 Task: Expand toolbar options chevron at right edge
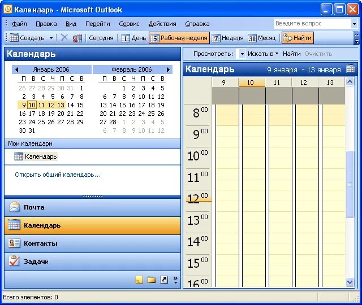click(x=356, y=38)
